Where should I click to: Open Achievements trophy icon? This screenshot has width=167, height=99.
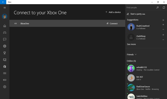[5, 53]
